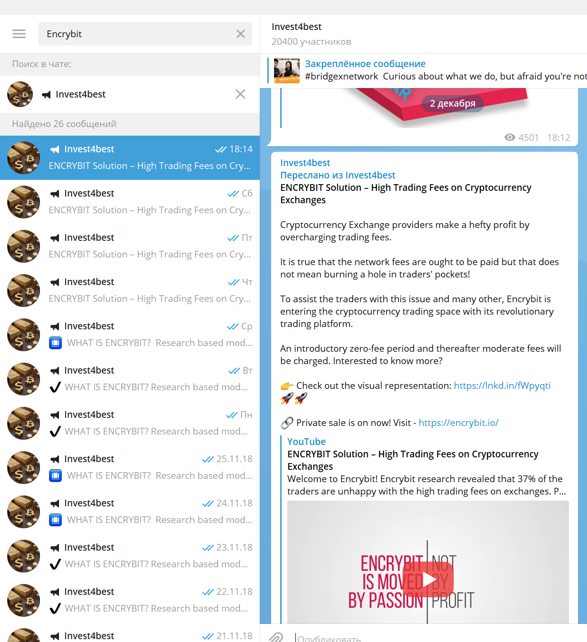Viewport: 587px width, 642px height.
Task: Open forwarded source Переслано из Invest4best
Action: pyautogui.click(x=338, y=175)
